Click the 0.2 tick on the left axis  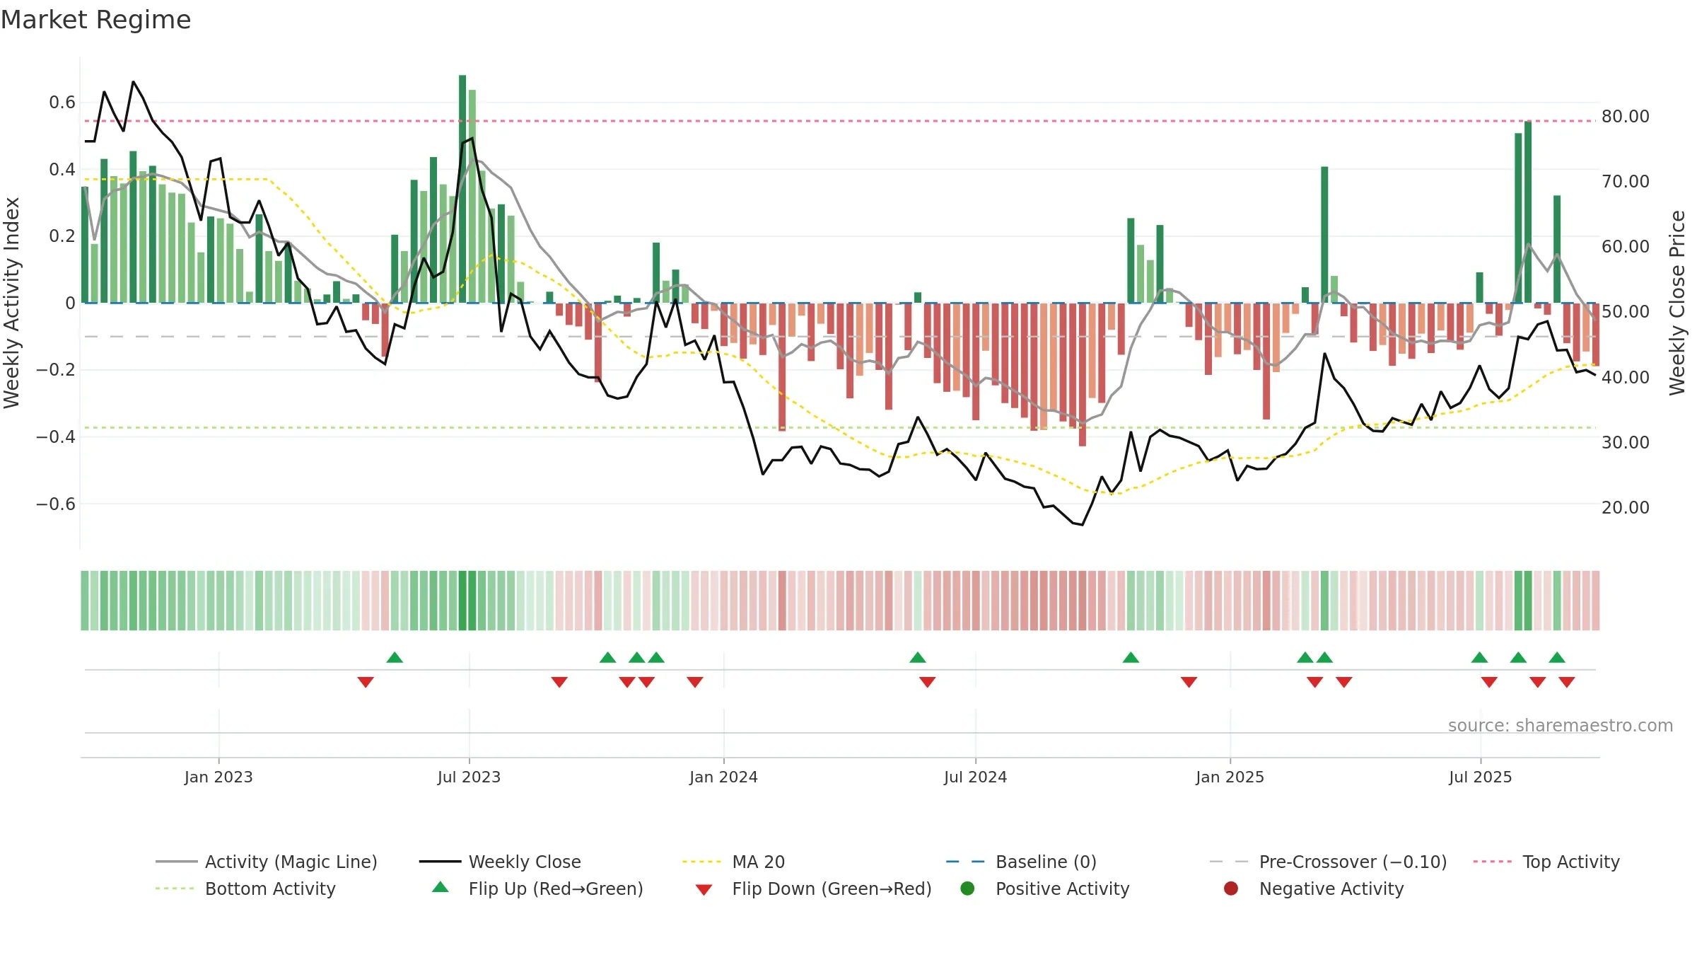click(62, 236)
